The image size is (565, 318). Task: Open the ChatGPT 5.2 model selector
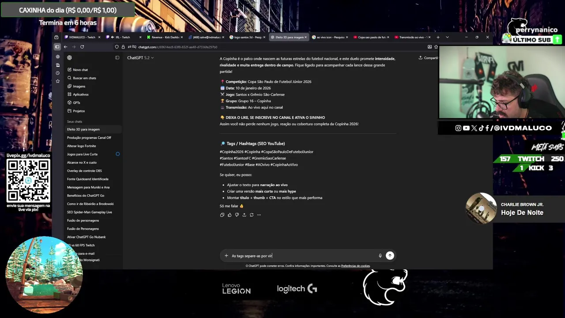click(x=140, y=58)
